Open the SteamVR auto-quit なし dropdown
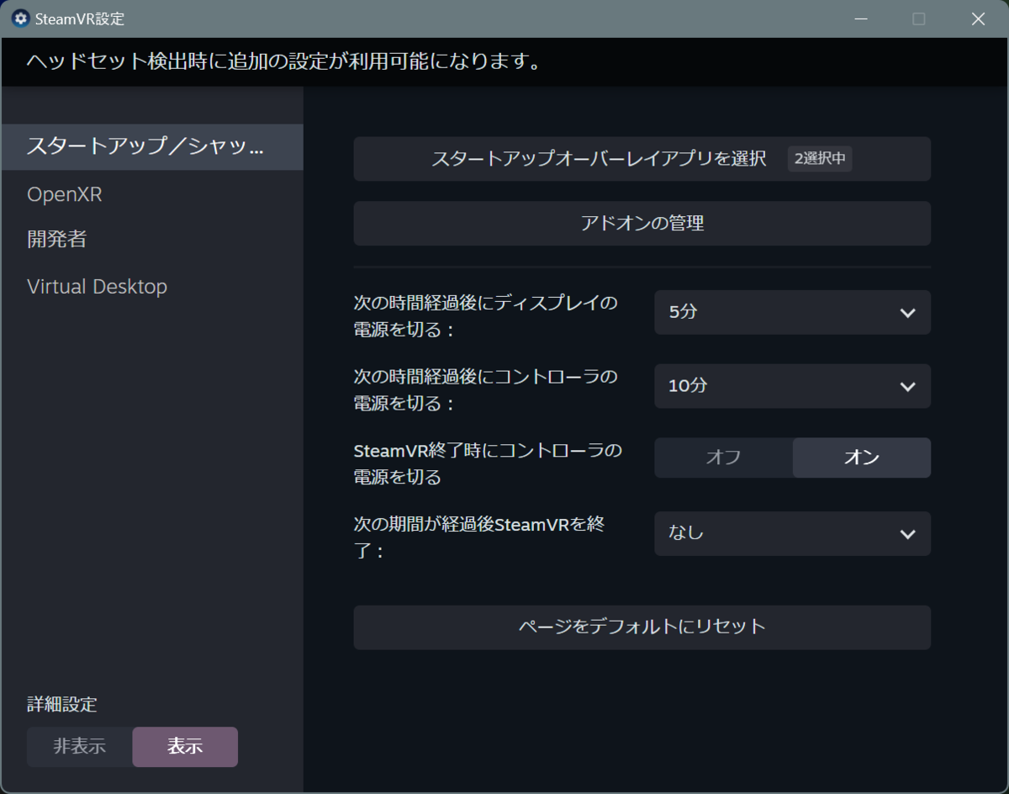The height and width of the screenshot is (794, 1009). click(792, 533)
